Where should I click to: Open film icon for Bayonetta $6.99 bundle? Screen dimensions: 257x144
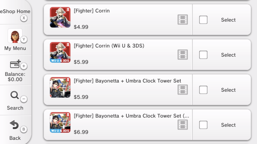click(182, 125)
